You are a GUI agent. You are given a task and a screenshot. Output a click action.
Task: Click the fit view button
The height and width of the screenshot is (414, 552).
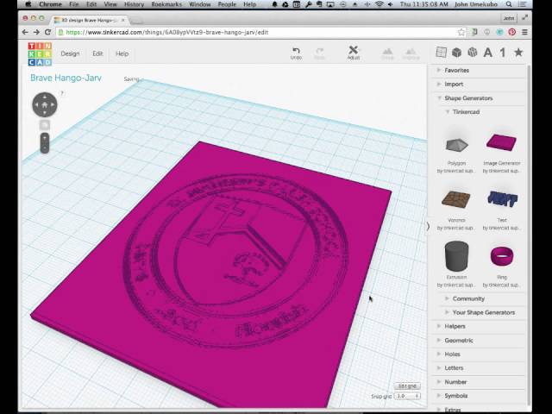(x=44, y=124)
